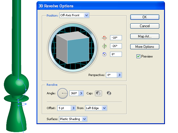
Task: Click the Y rotation field showing -26°
Action: (116, 46)
